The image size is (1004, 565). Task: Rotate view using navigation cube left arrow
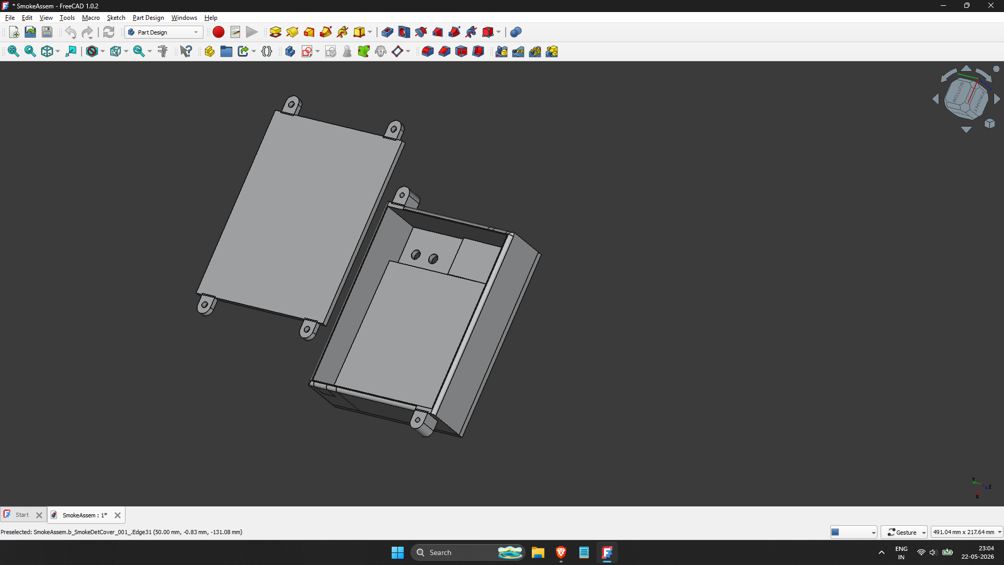coord(935,99)
